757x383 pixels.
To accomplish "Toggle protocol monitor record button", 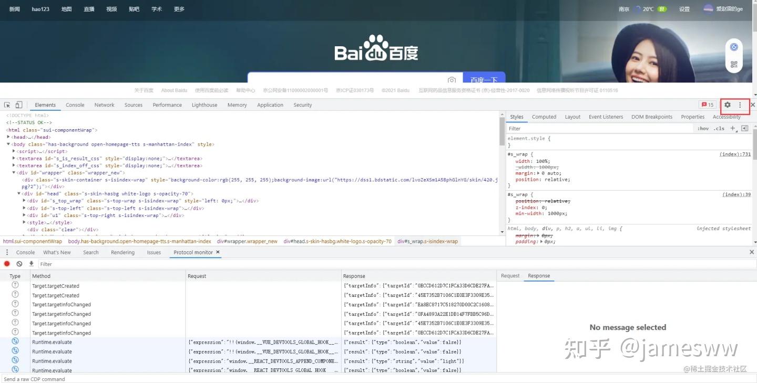I will pos(7,264).
